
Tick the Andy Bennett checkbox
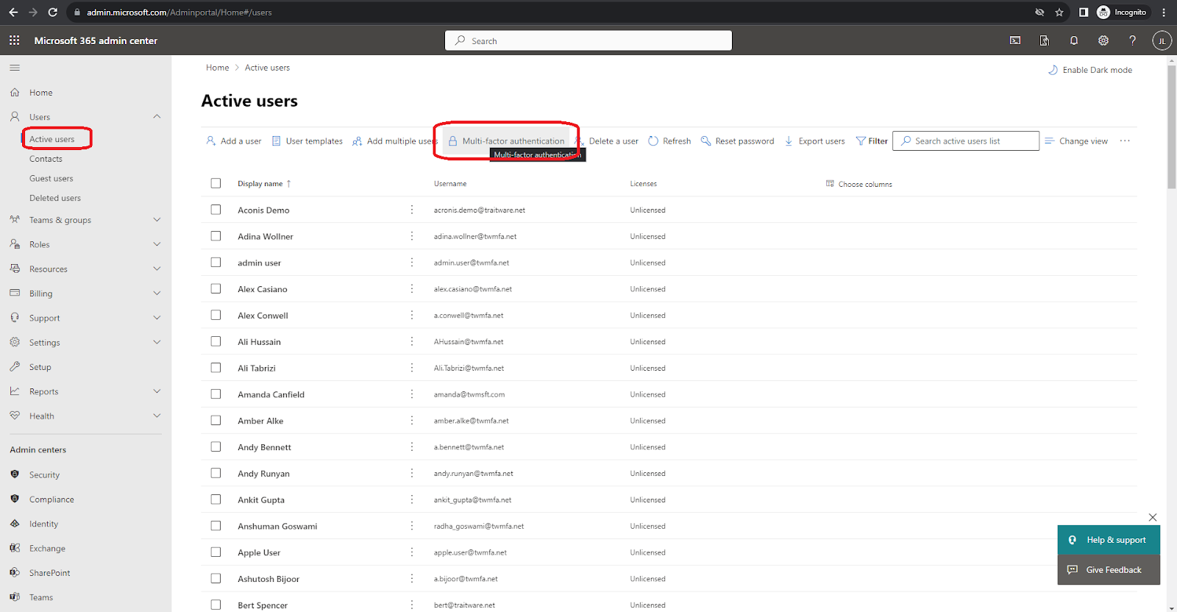pyautogui.click(x=216, y=446)
